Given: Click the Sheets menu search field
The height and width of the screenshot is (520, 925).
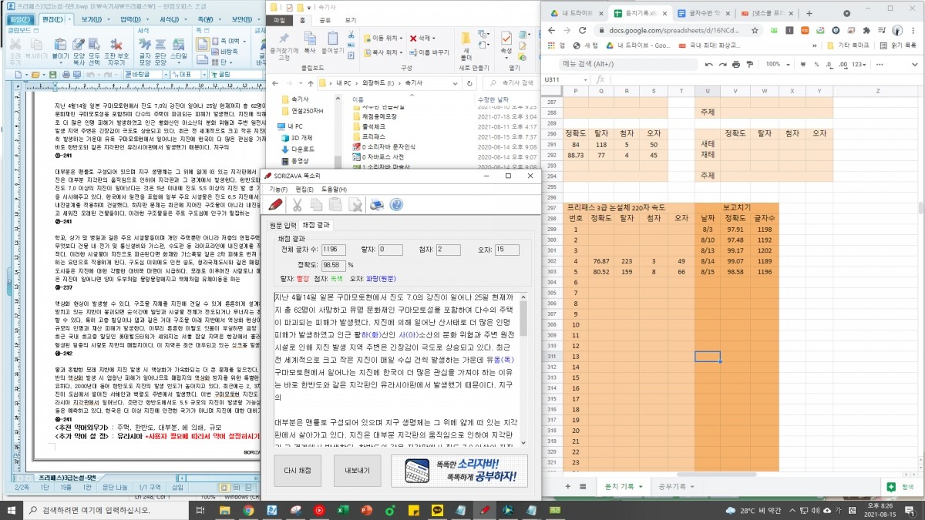Looking at the screenshot, I should [617, 65].
